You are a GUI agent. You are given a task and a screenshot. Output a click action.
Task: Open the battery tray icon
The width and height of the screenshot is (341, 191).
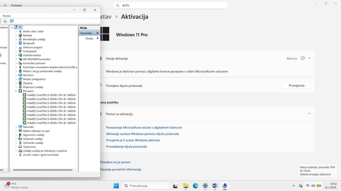coord(319,186)
